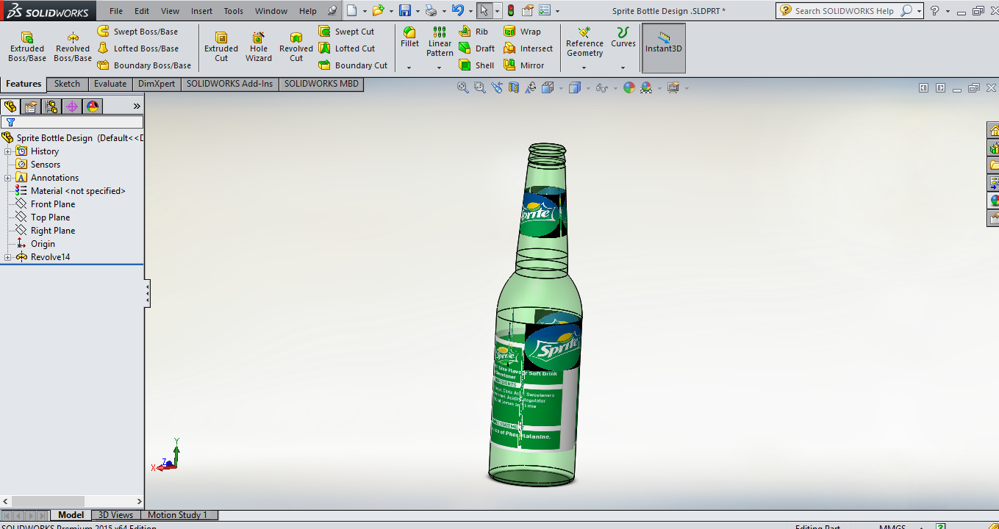Image resolution: width=999 pixels, height=529 pixels.
Task: Choose the Lofted Boss/Base command
Action: click(138, 48)
